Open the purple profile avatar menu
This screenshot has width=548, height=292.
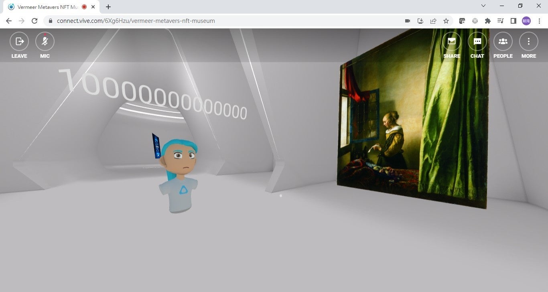point(526,21)
